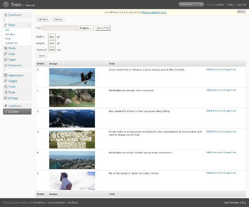Click the Dashboard house icon
The height and width of the screenshot is (207, 249).
6,15
